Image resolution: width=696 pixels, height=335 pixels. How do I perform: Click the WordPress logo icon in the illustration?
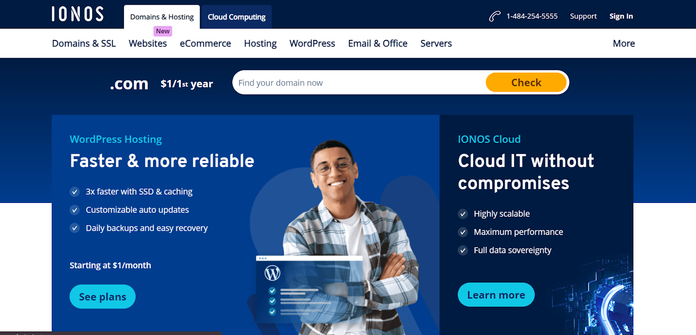click(272, 273)
